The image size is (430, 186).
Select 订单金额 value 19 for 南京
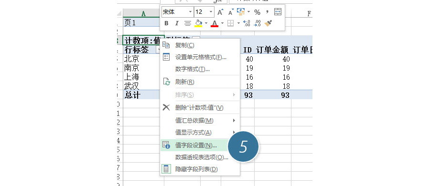pyautogui.click(x=273, y=68)
